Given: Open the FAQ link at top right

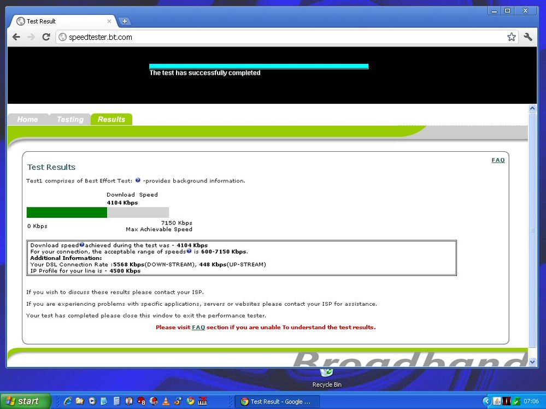Looking at the screenshot, I should [x=498, y=160].
